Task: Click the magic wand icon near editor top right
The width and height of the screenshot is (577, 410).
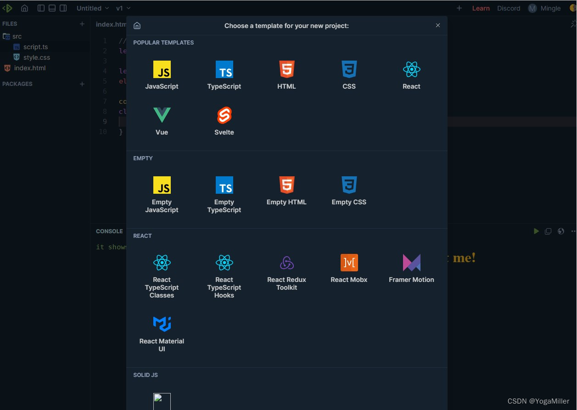Action: tap(573, 24)
